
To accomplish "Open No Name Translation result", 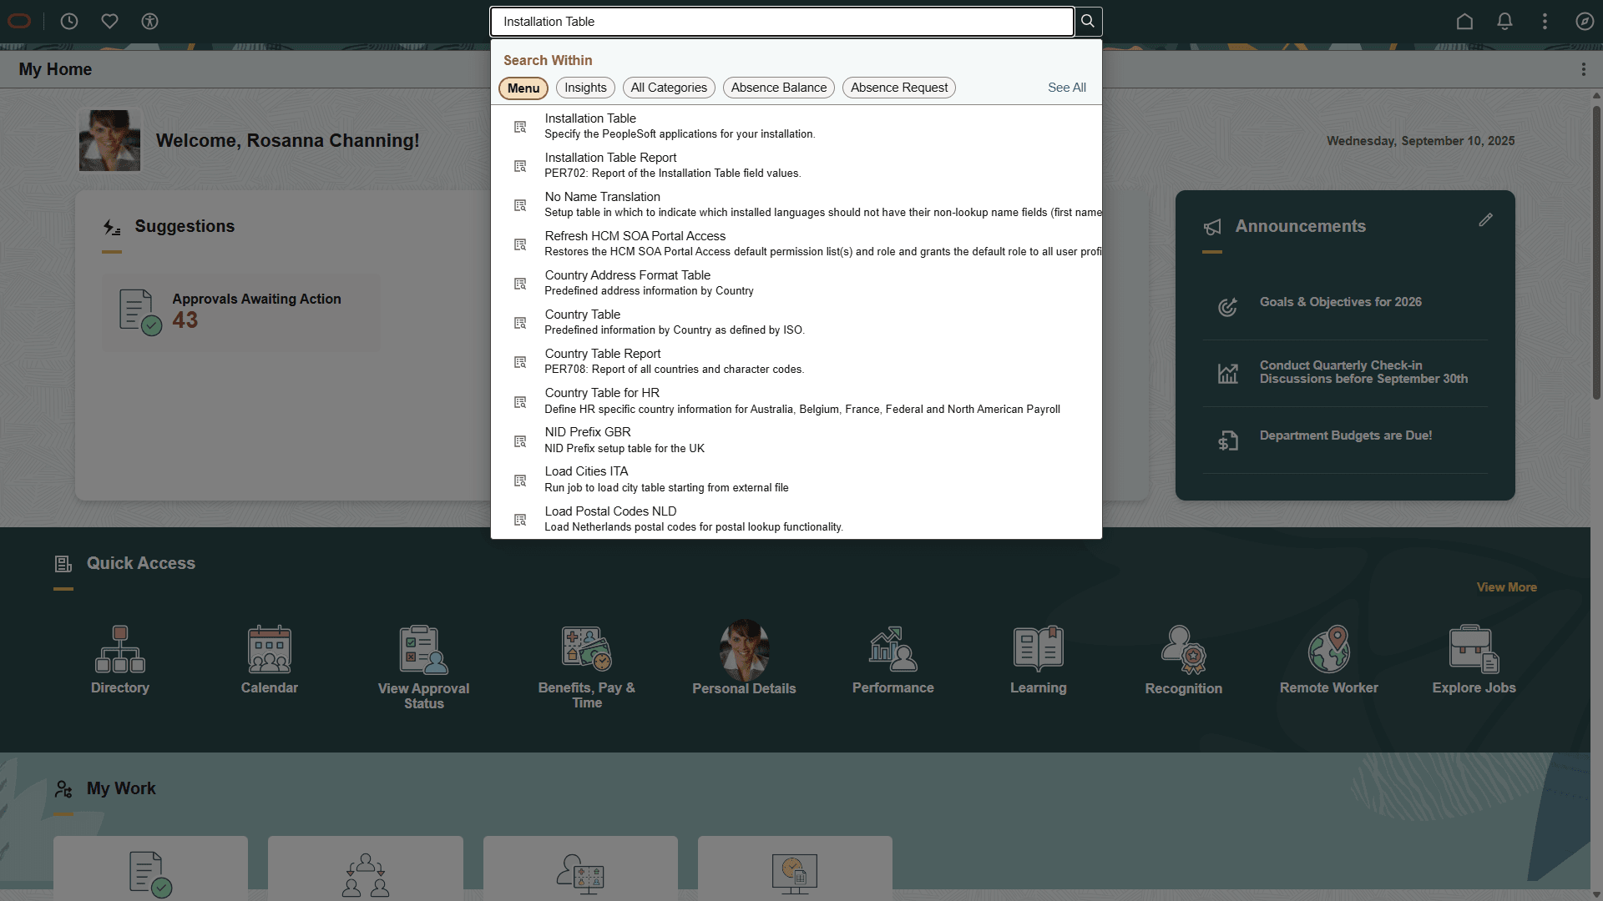I will [x=796, y=204].
